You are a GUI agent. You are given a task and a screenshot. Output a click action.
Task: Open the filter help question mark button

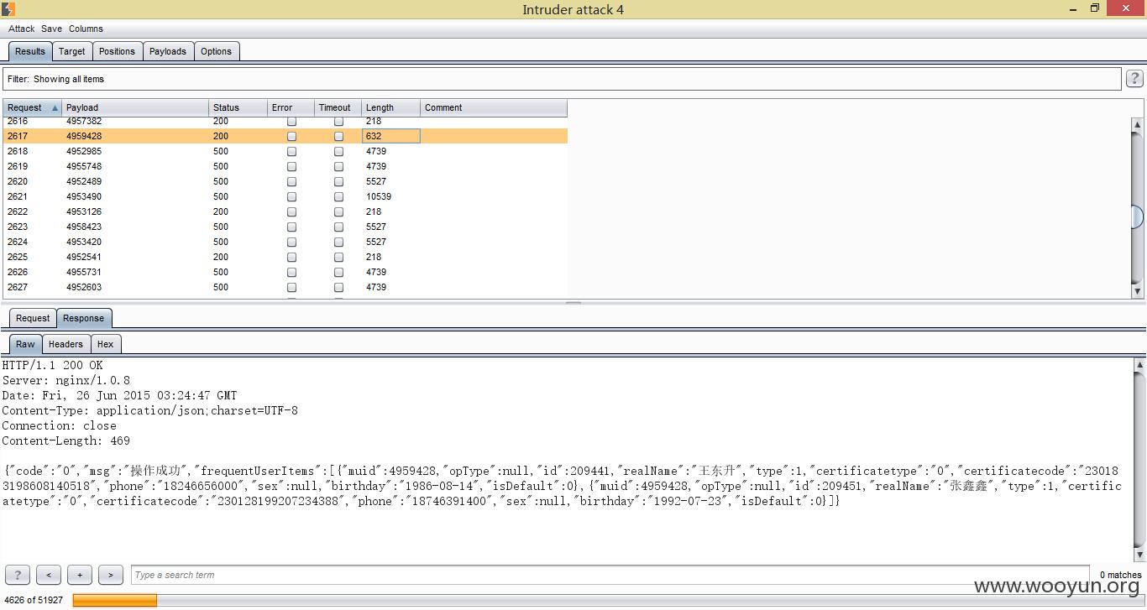click(x=1134, y=79)
